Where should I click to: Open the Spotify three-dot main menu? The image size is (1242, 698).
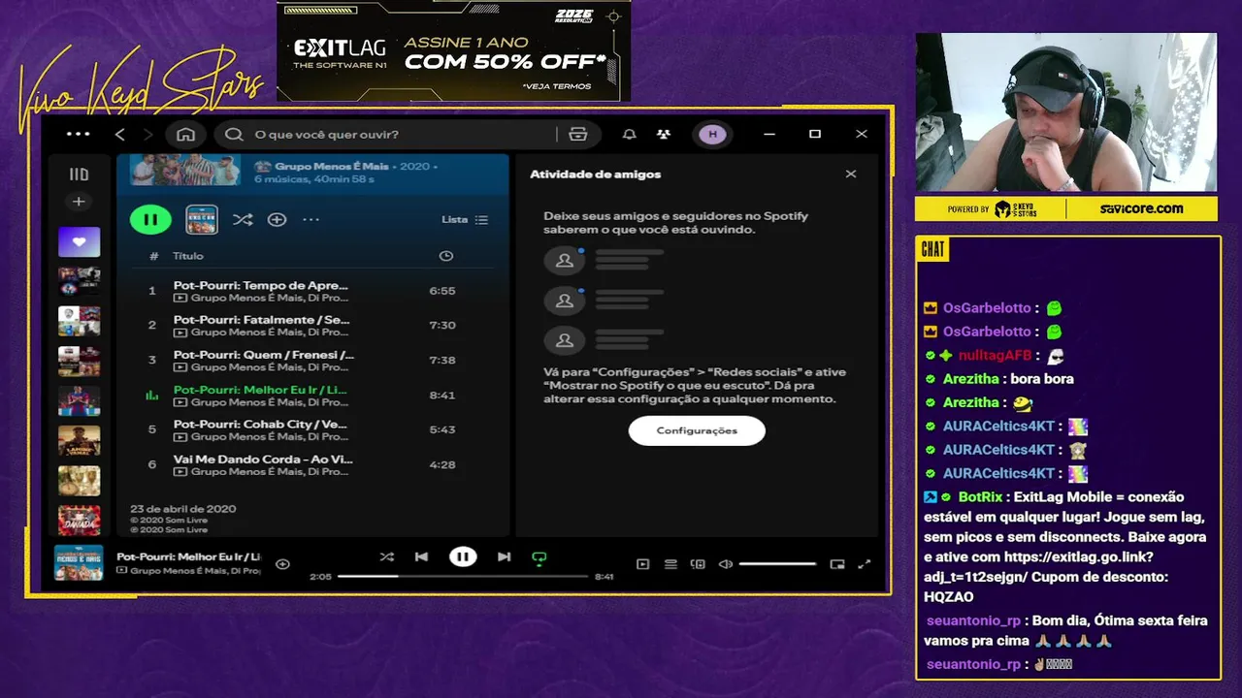[78, 134]
